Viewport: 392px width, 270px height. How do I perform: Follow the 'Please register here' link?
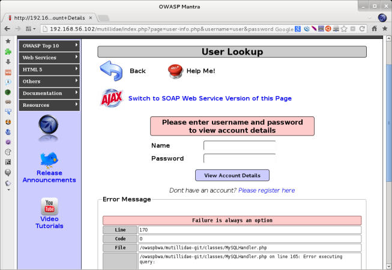[266, 190]
